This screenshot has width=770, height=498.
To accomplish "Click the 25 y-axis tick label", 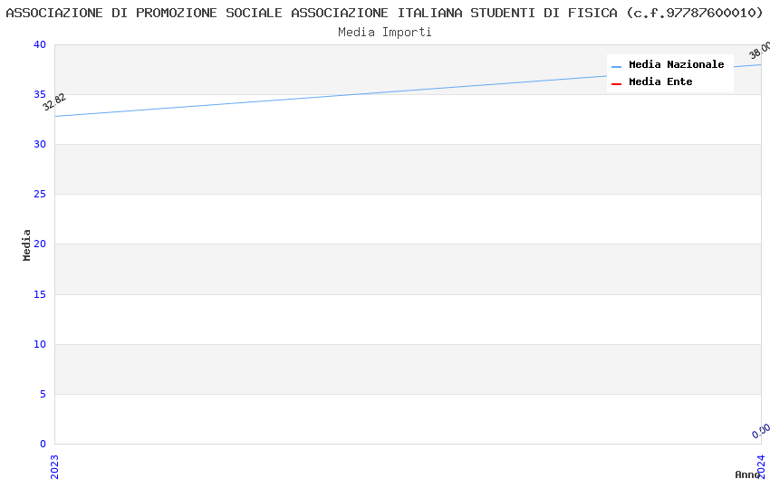I will coord(39,195).
